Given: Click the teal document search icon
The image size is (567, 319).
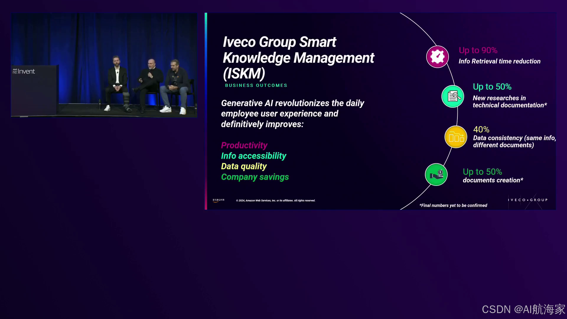Looking at the screenshot, I should tap(453, 96).
